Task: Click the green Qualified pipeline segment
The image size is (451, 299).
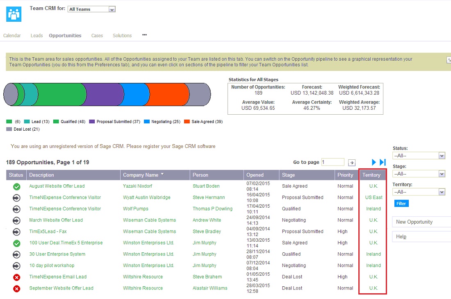Action: point(62,95)
